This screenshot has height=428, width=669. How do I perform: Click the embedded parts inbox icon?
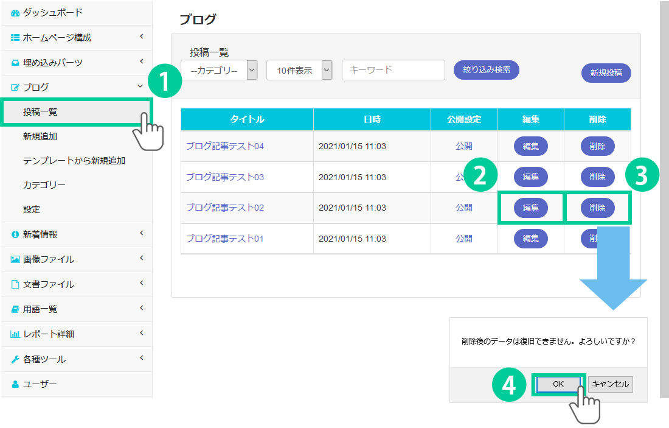click(15, 63)
